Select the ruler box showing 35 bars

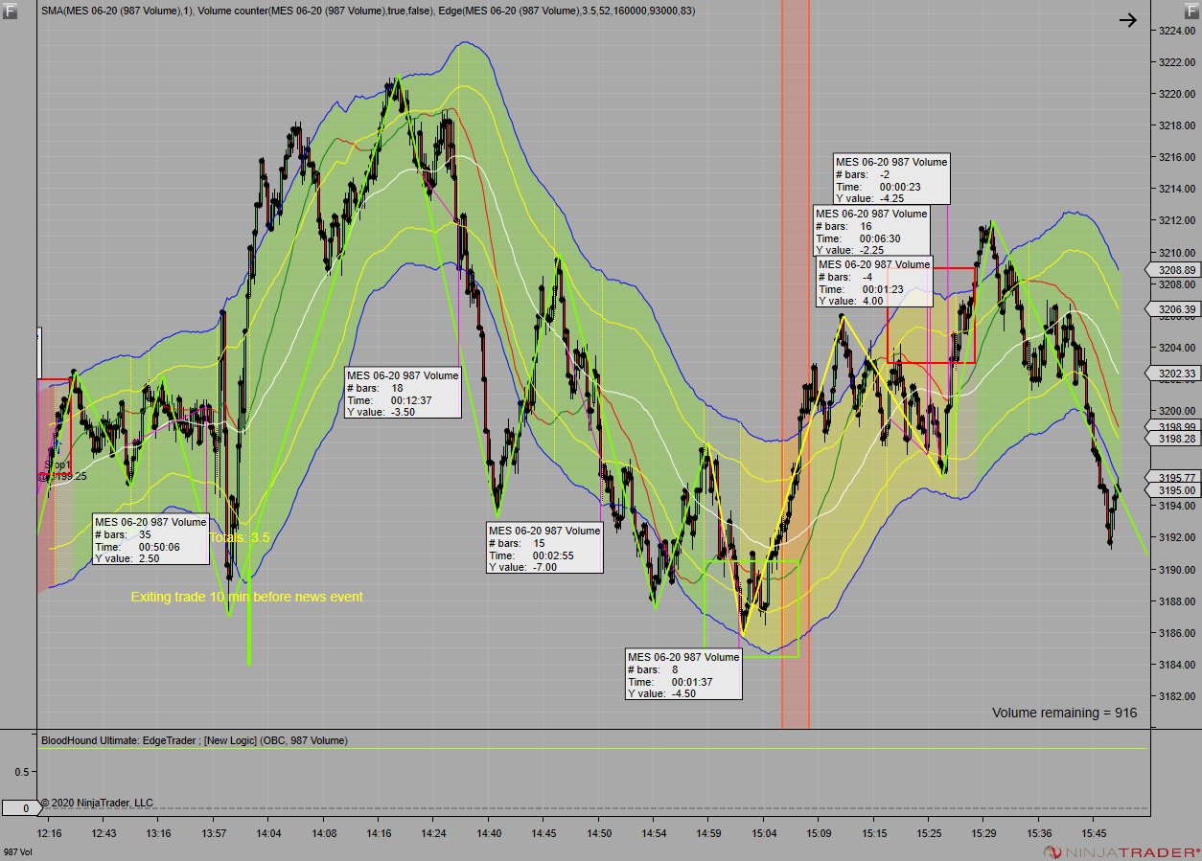tap(150, 540)
